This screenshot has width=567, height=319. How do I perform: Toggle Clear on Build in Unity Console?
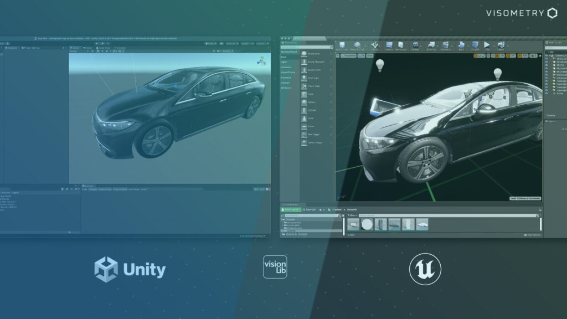(120, 189)
